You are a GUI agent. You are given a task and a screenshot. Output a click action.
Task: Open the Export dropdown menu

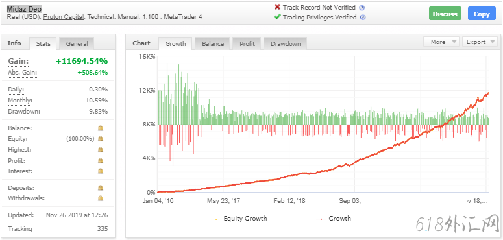480,42
